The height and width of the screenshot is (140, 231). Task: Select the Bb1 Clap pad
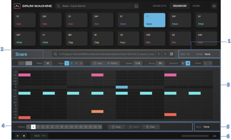coord(77,38)
